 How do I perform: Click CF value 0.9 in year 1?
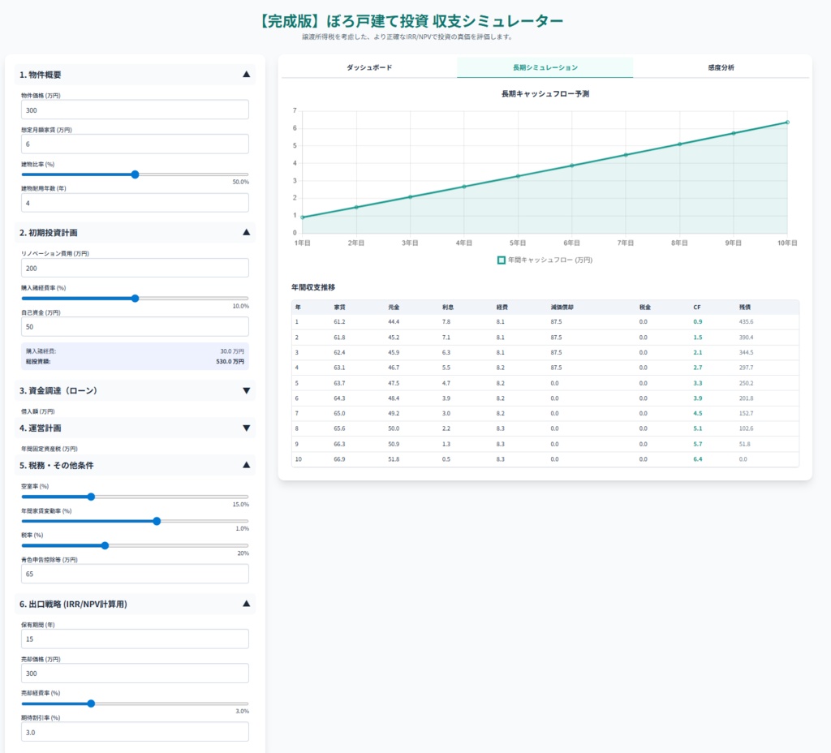pyautogui.click(x=697, y=321)
